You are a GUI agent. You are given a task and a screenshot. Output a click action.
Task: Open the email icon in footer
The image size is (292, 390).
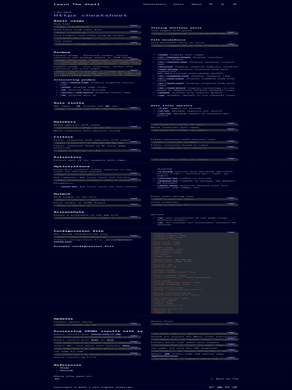click(x=219, y=387)
